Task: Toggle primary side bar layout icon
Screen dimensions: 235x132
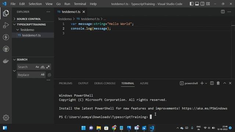Action: tap(191, 4)
